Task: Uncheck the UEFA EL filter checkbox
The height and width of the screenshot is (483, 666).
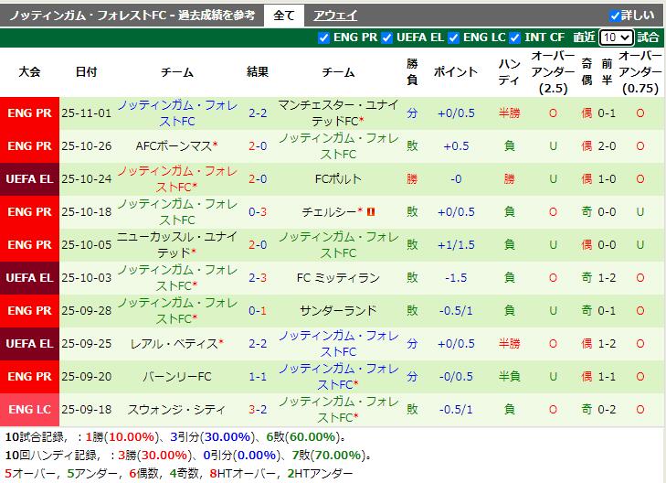Action: click(x=387, y=38)
